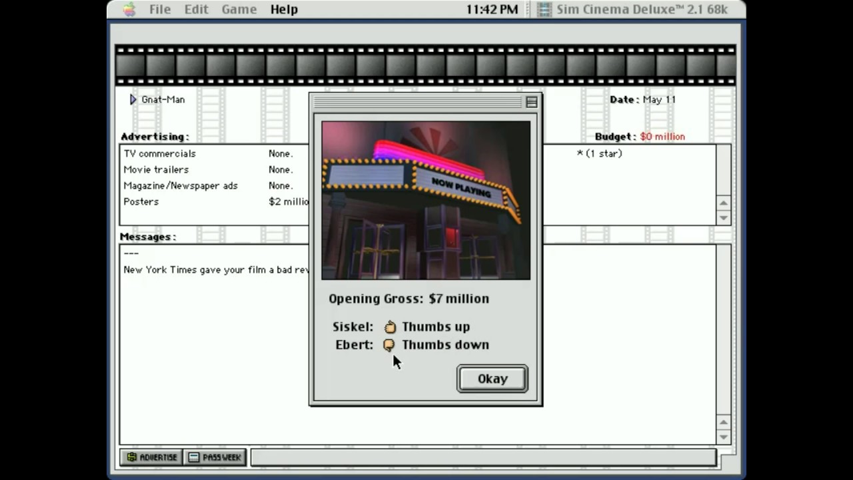The width and height of the screenshot is (853, 480).
Task: Click the messages list scroll down arrow
Action: [x=724, y=438]
